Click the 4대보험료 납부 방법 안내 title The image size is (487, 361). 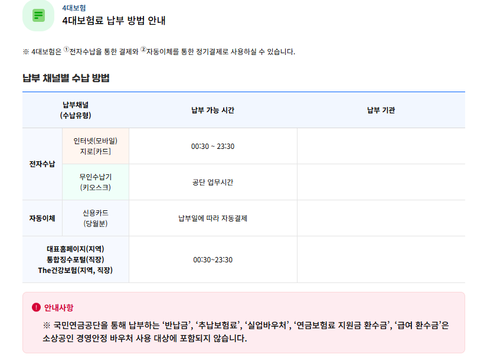[114, 21]
